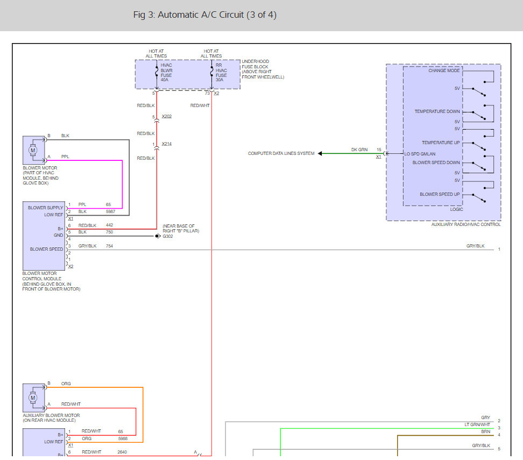Click the blower motor M symbol behind glove box
523x460 pixels.
33,150
